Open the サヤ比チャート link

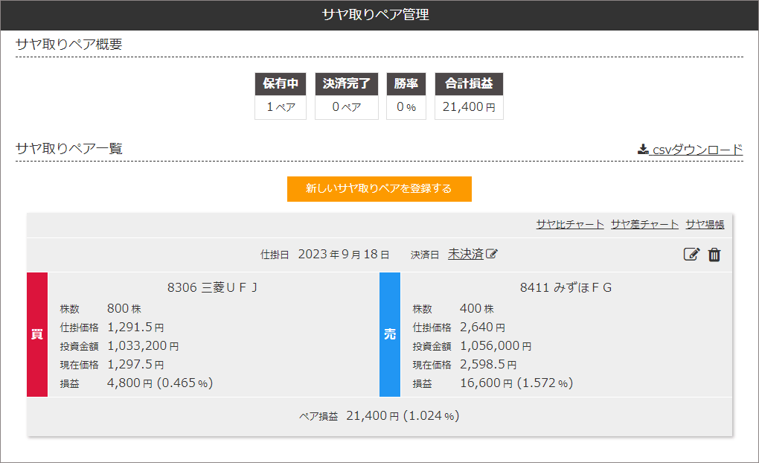tap(570, 224)
